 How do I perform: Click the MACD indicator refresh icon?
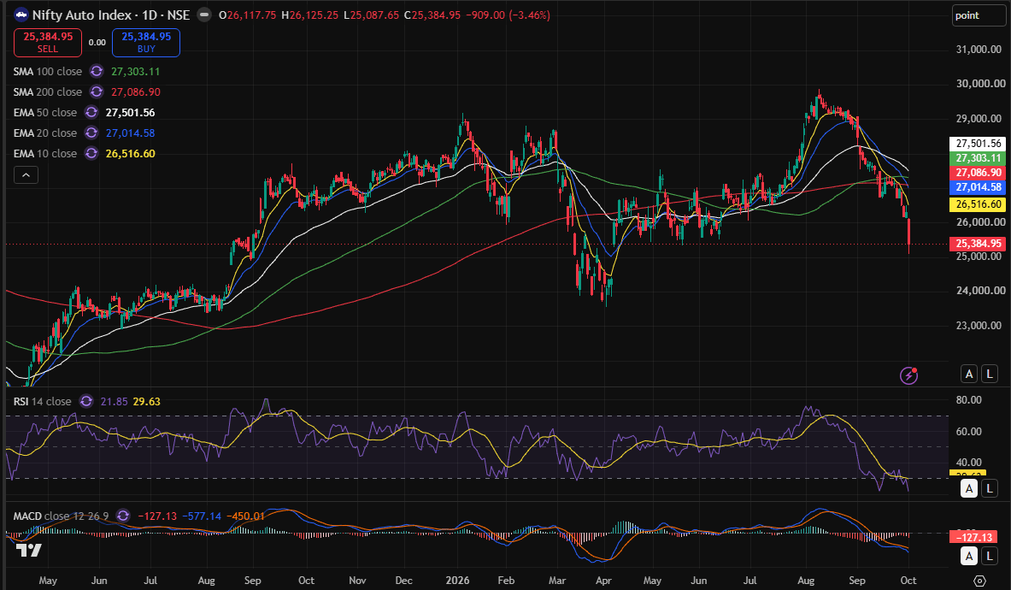pyautogui.click(x=123, y=516)
